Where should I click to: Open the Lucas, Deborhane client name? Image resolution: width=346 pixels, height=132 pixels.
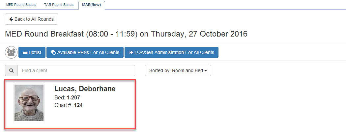tap(85, 89)
